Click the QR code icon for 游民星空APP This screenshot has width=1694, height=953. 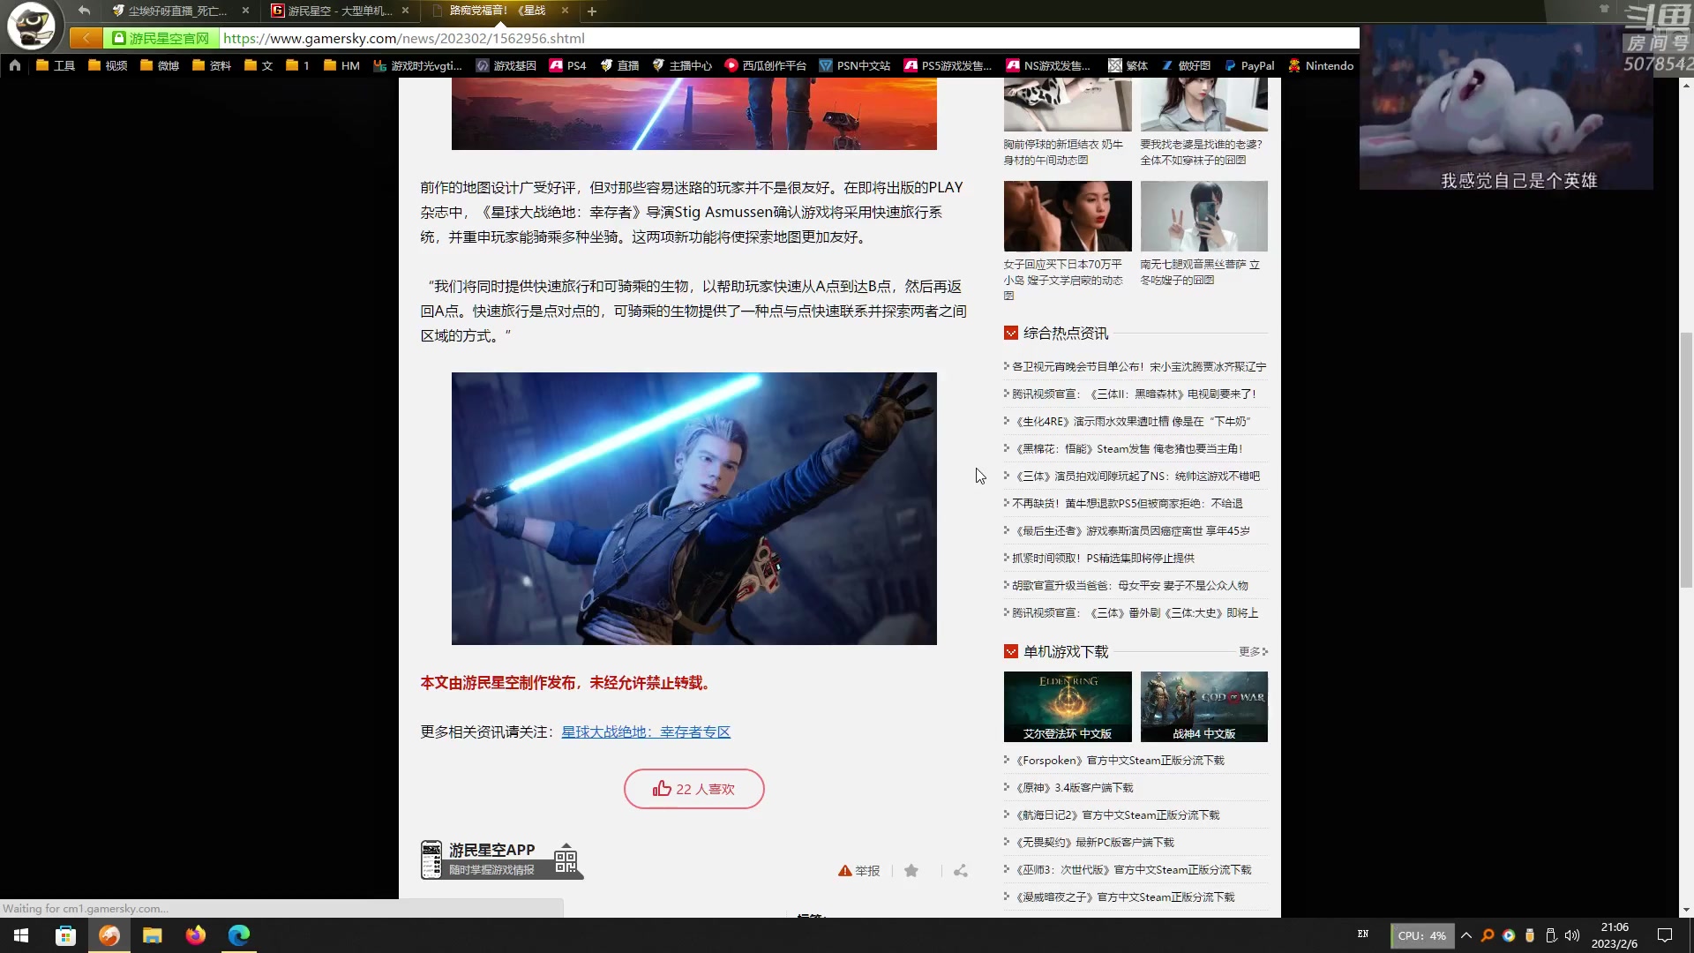point(566,860)
